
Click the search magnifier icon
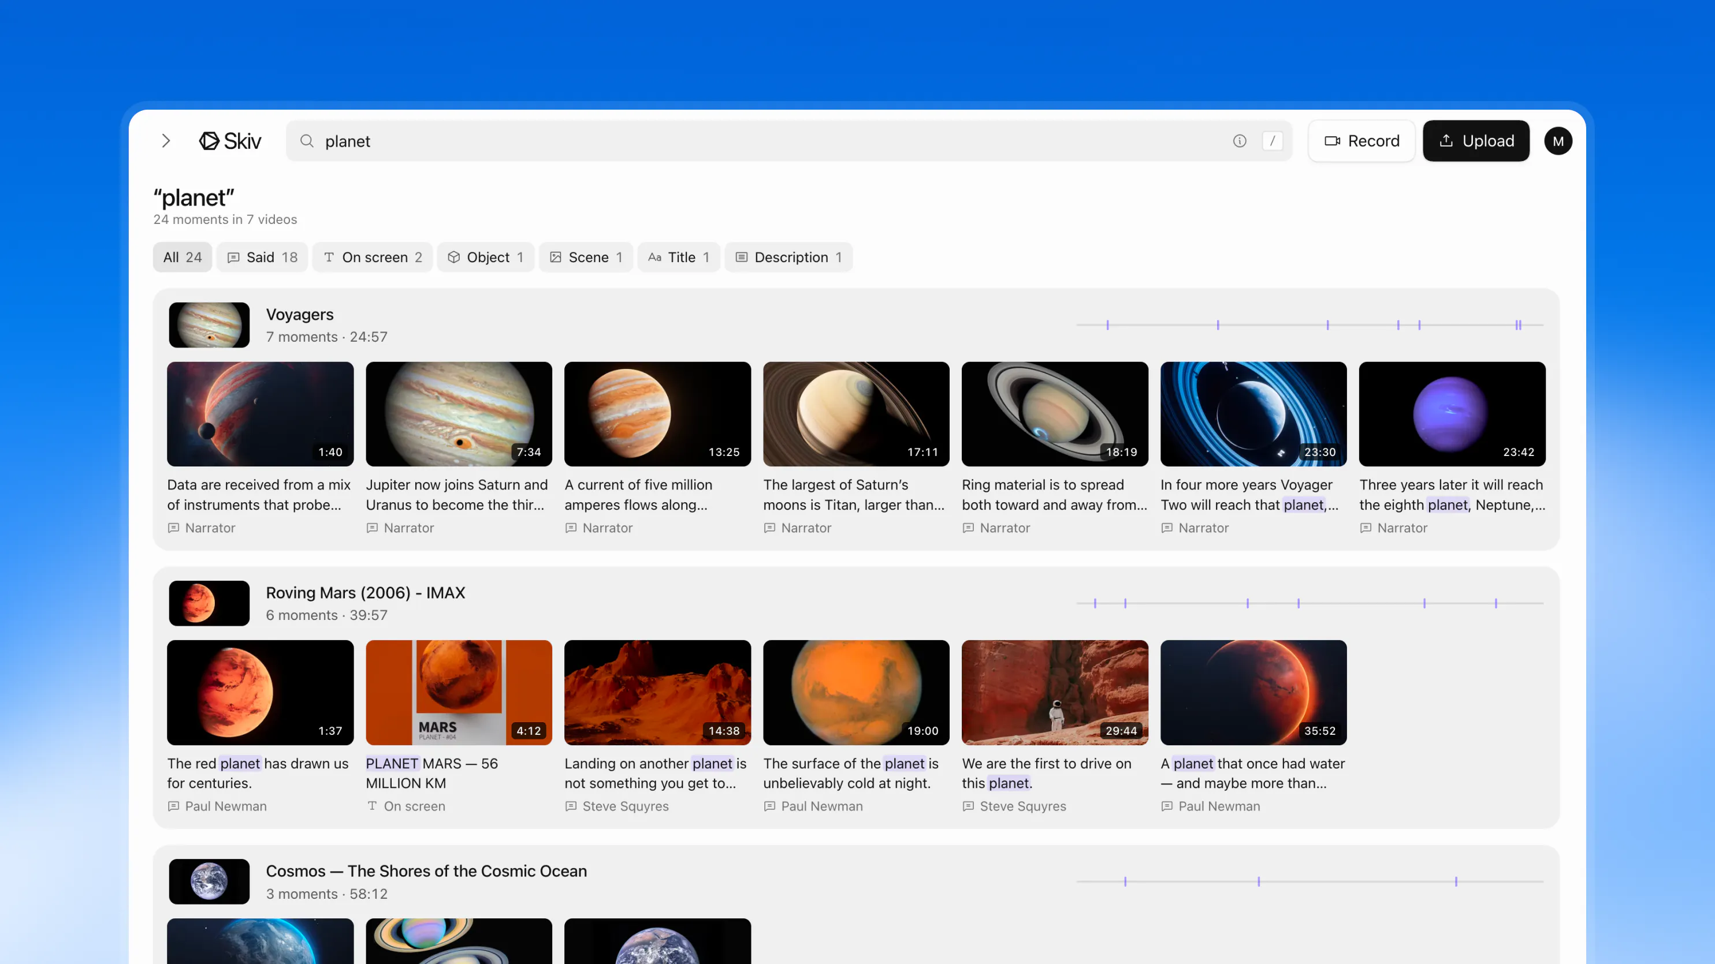307,141
